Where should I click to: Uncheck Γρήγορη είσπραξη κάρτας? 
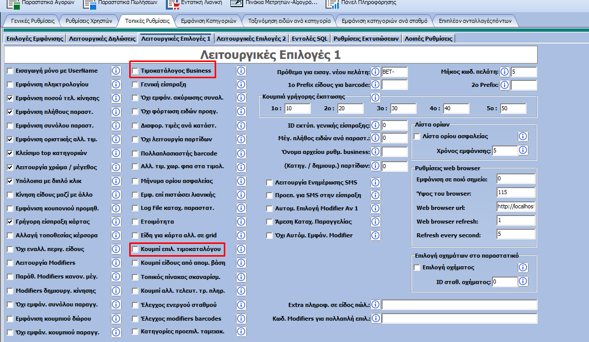pos(10,222)
